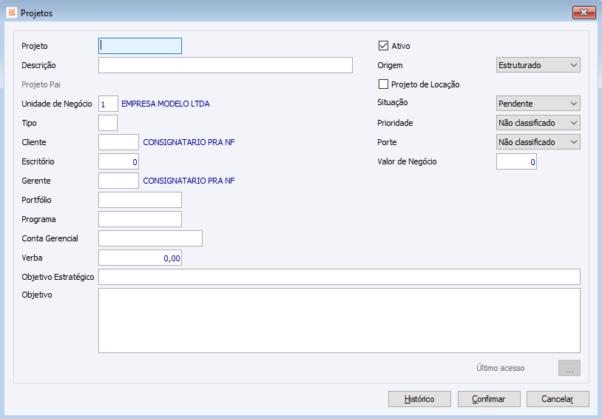Click CONSIGNATARIO PRA NF beside Gerente
Screen dimensions: 602x419
189,181
